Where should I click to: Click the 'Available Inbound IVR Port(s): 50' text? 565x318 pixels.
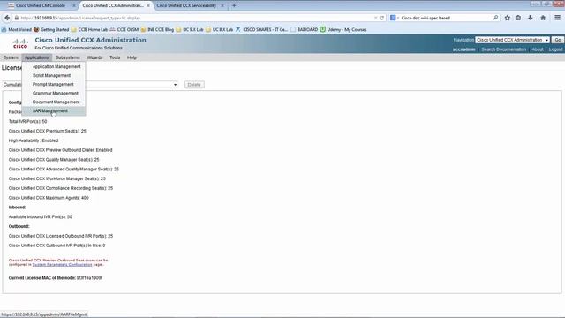pos(41,217)
